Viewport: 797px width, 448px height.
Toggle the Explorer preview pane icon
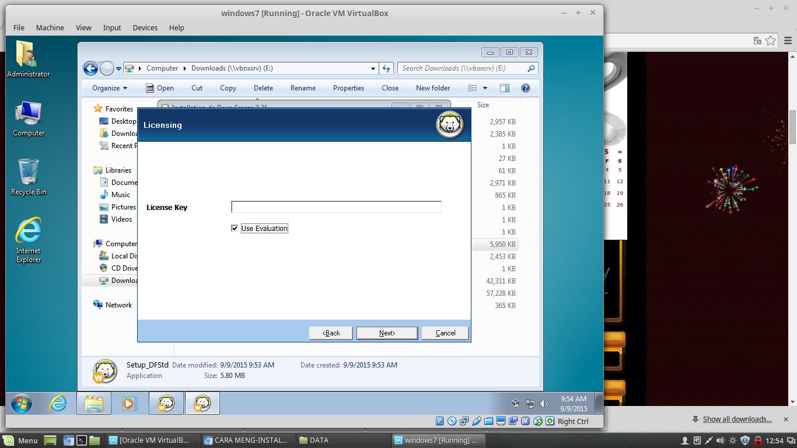click(x=505, y=88)
